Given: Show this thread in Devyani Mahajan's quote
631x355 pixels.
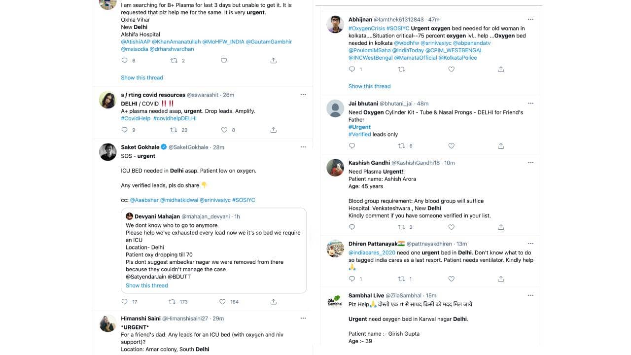Looking at the screenshot, I should [146, 285].
